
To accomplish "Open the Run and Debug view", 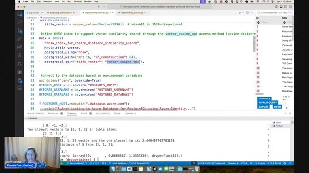I will tap(19, 38).
